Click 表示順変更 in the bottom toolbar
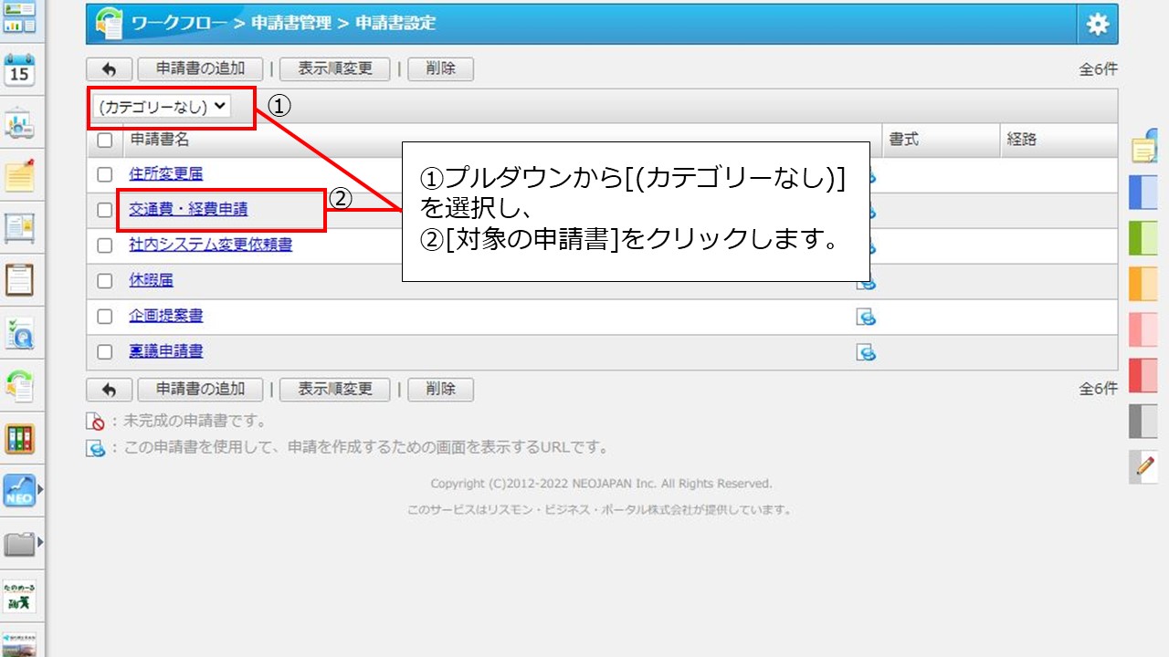The image size is (1169, 657). pyautogui.click(x=335, y=390)
